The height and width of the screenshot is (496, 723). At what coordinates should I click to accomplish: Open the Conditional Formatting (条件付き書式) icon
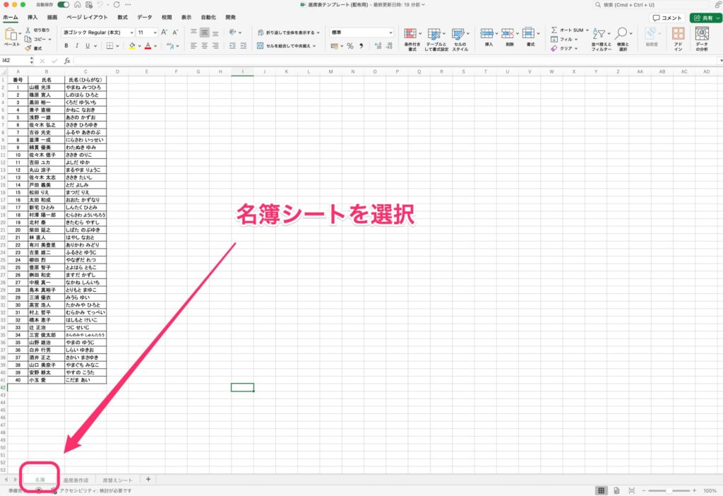click(x=410, y=34)
